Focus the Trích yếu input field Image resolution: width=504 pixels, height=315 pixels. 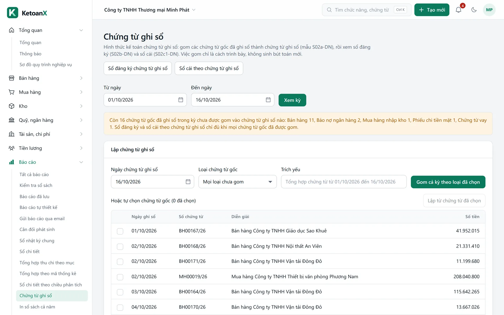click(344, 182)
